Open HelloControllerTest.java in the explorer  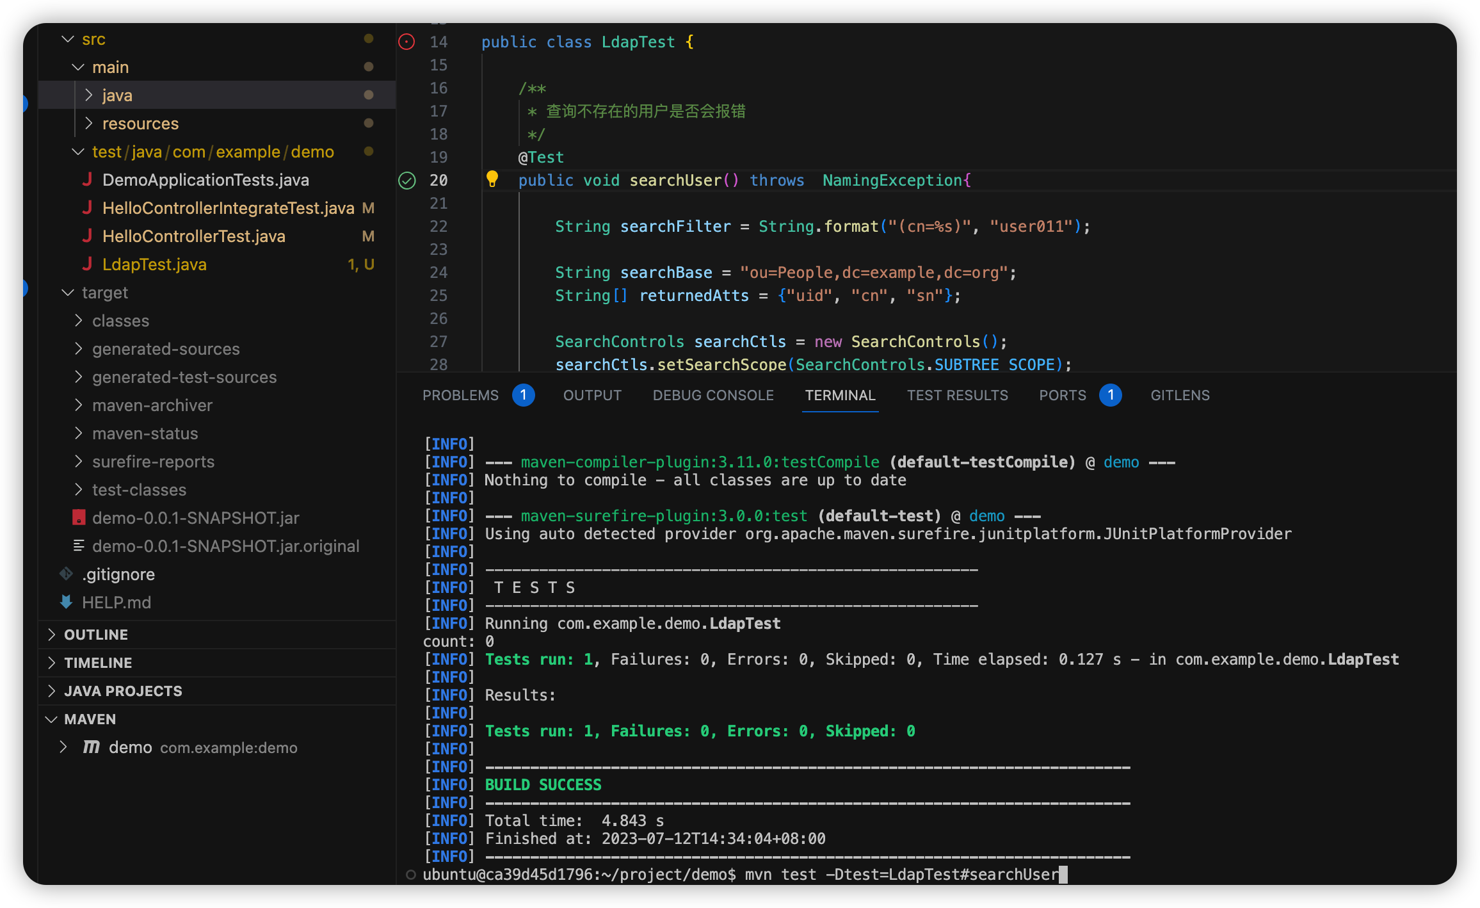point(193,236)
